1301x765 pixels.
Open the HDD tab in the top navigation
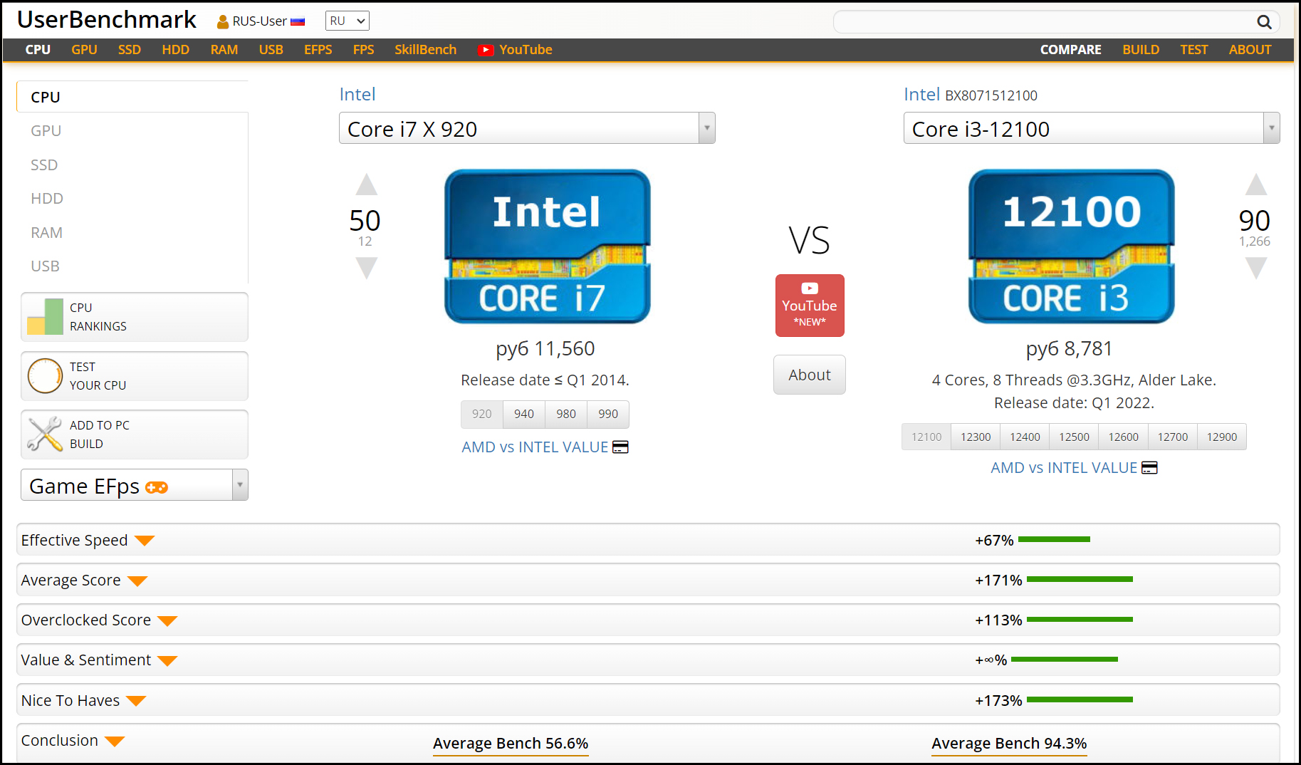click(x=175, y=50)
